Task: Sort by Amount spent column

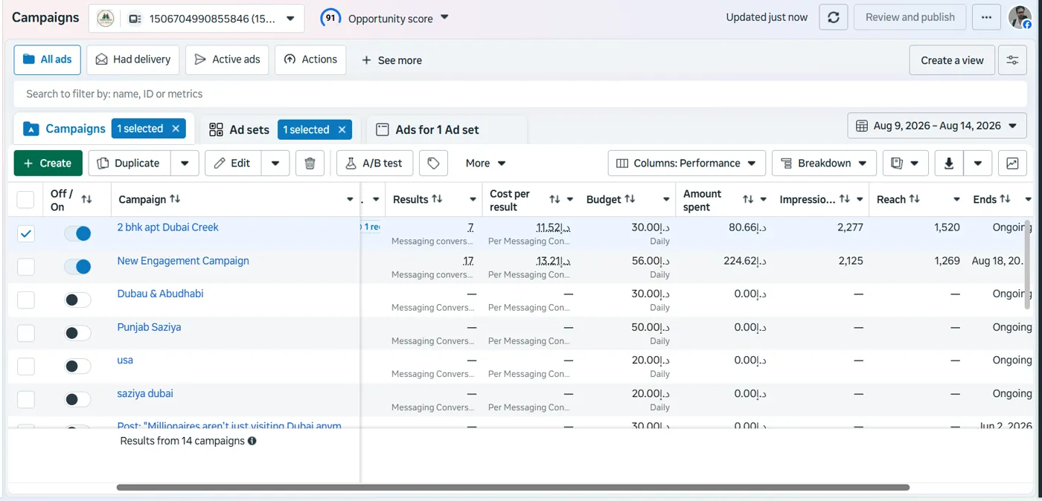Action: 748,199
